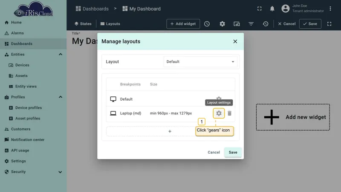Close the Manage layouts dialog
Image resolution: width=341 pixels, height=192 pixels.
coord(235,41)
